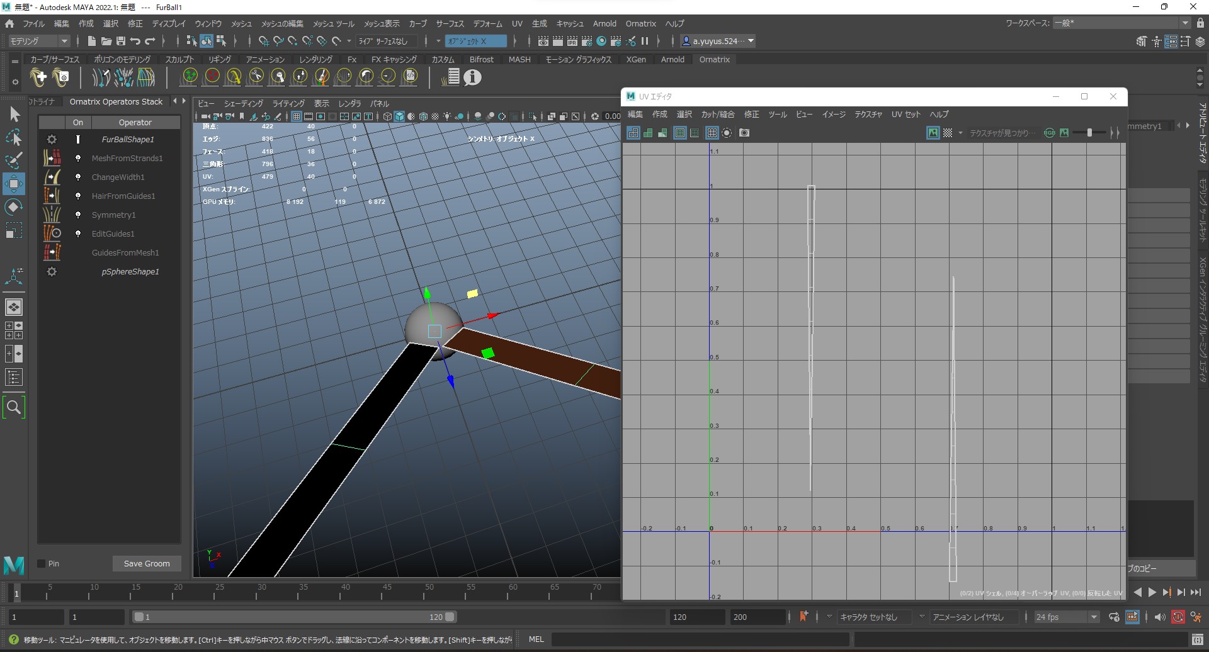Play the animation forward

tap(1152, 592)
